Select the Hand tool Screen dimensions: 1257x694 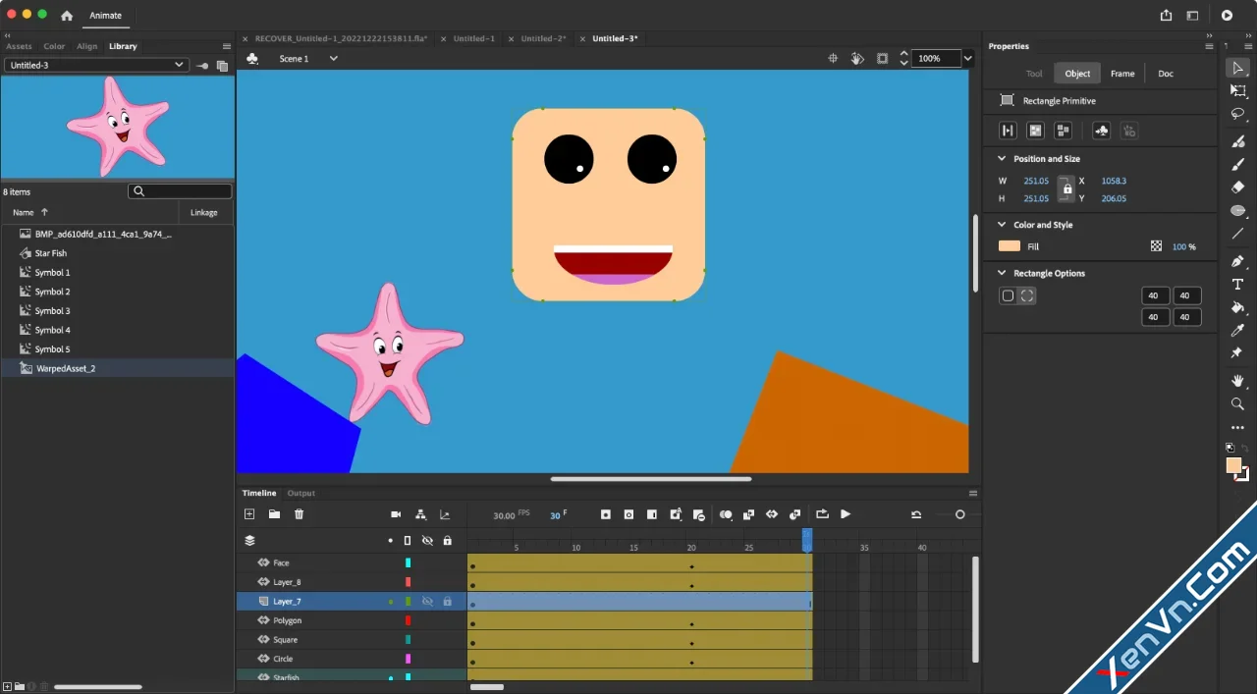[1237, 381]
